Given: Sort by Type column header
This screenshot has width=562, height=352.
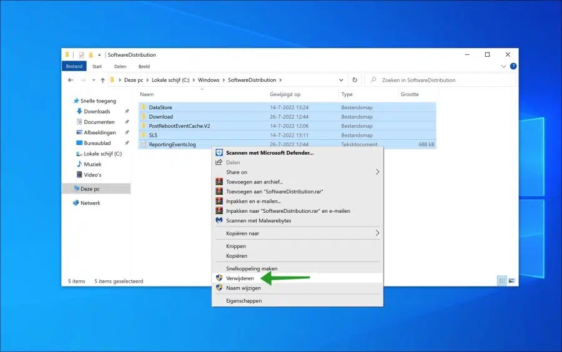Looking at the screenshot, I should point(347,94).
